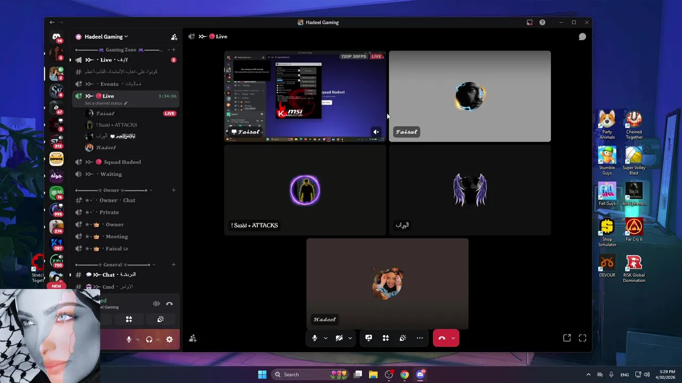The image size is (682, 383).
Task: Pop out the call window
Action: (567, 338)
